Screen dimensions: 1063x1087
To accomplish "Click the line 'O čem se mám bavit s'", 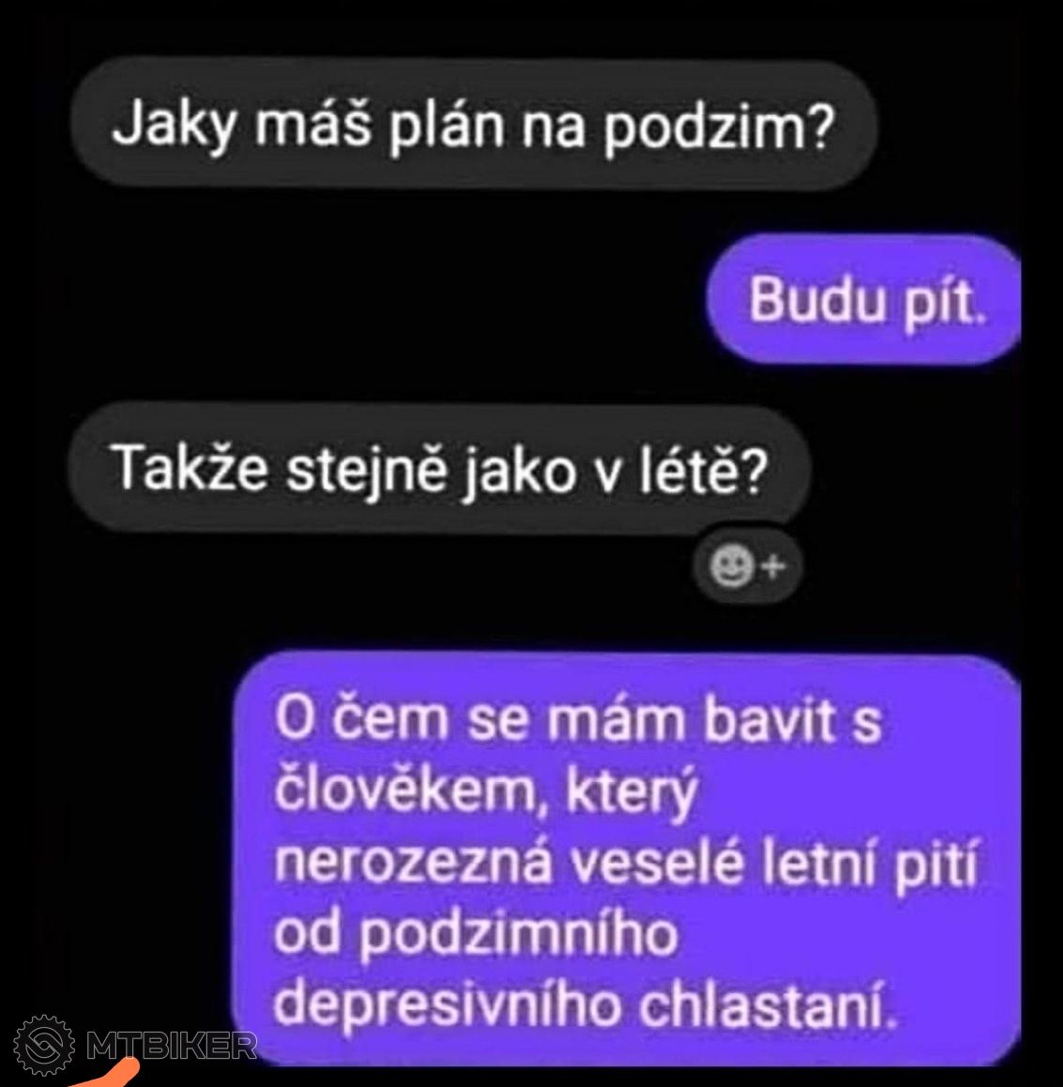I will [578, 719].
